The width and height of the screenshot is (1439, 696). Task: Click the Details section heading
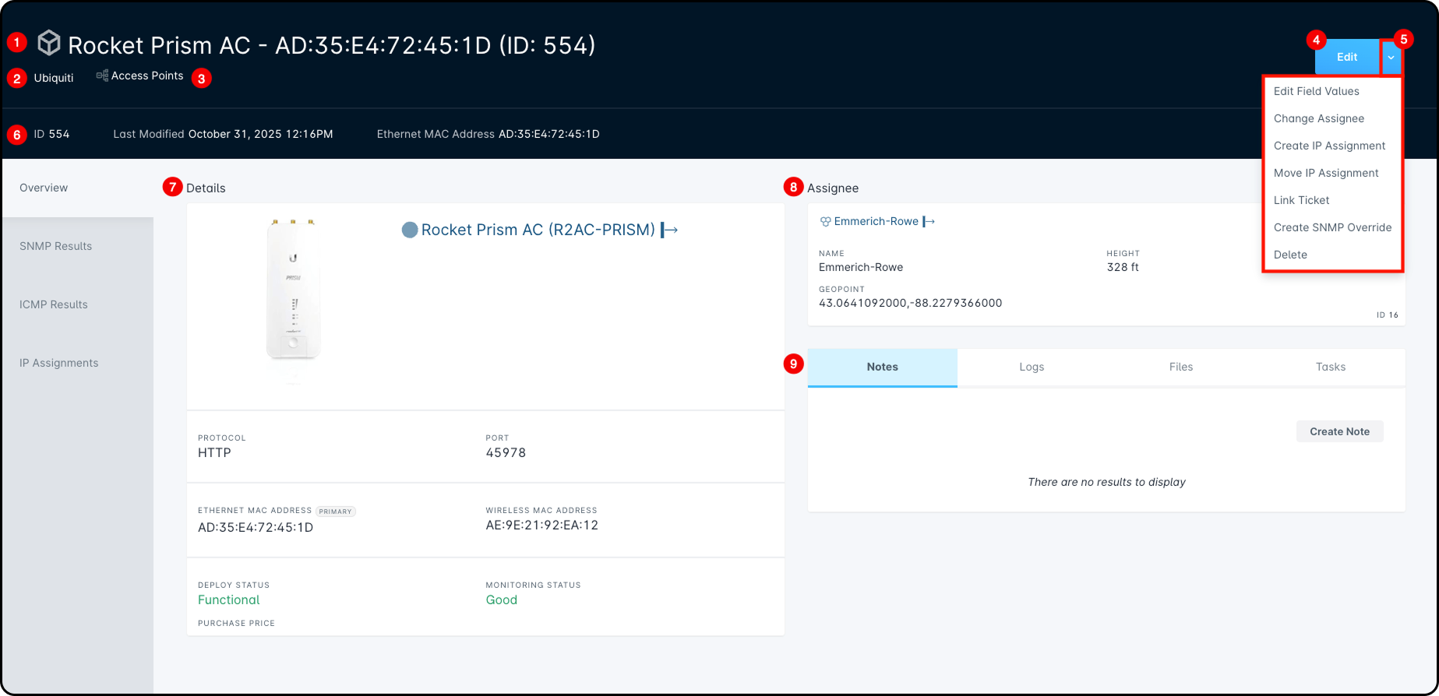206,188
